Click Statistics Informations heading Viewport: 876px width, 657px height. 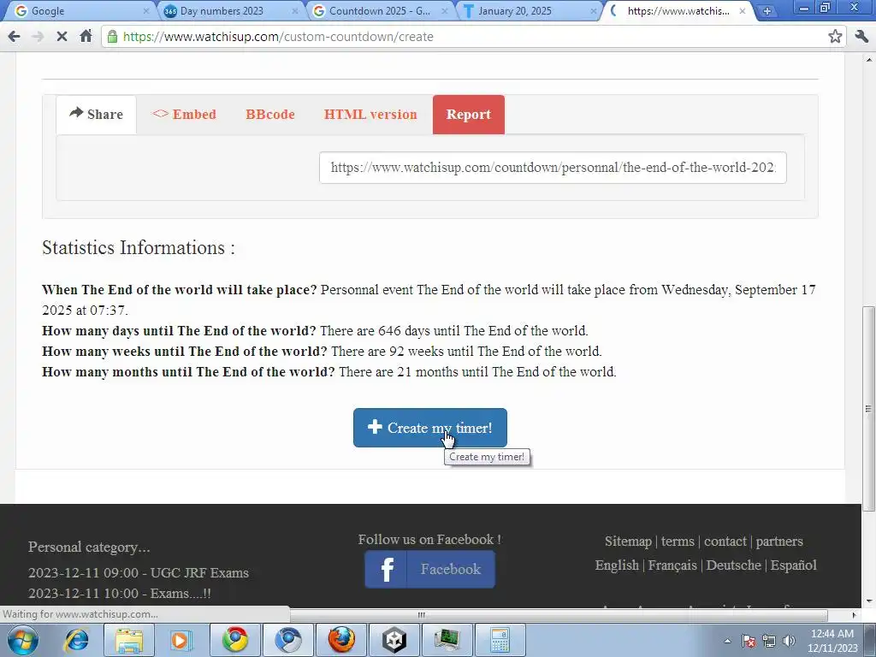pyautogui.click(x=139, y=247)
